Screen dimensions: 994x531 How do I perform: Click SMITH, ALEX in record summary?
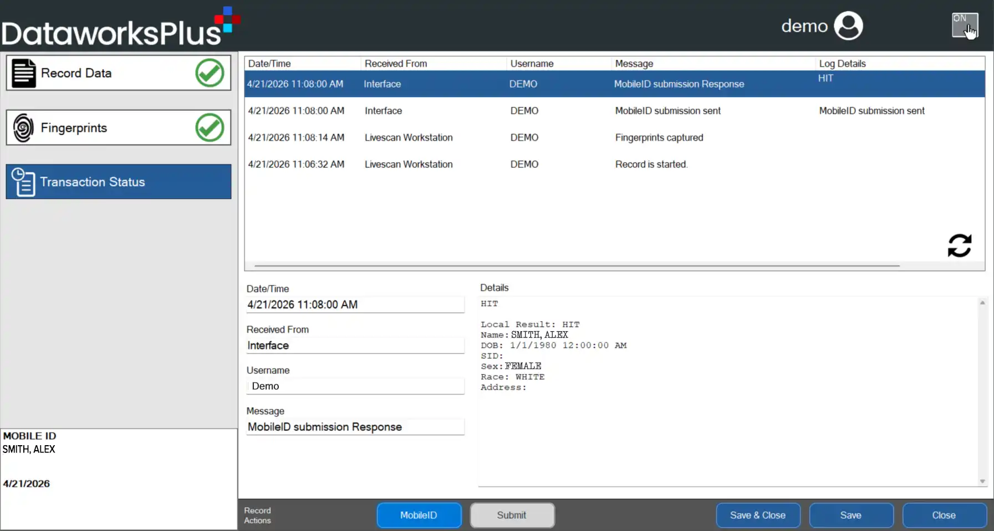pos(29,449)
